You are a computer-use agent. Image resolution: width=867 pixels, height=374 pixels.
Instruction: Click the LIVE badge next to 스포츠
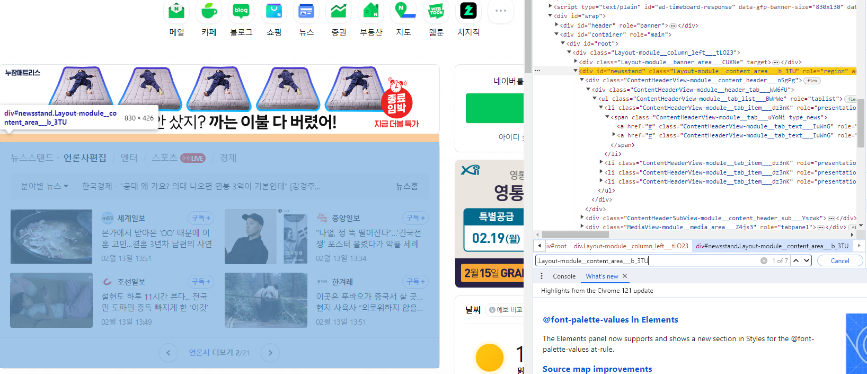pyautogui.click(x=193, y=158)
